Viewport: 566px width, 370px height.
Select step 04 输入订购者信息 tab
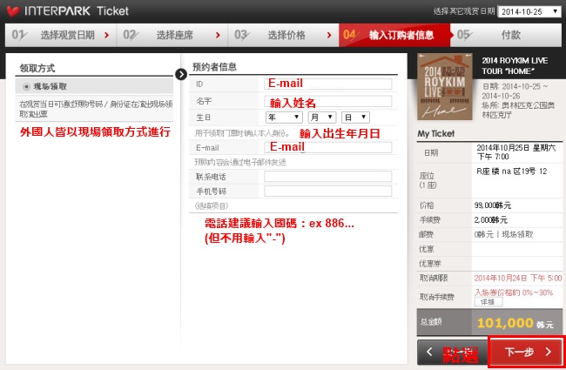click(x=394, y=35)
